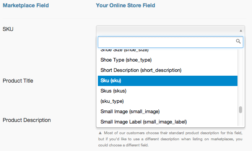Click the 'Your Online Store Field' heading
Viewport: 252px width, 151px height.
[125, 5]
